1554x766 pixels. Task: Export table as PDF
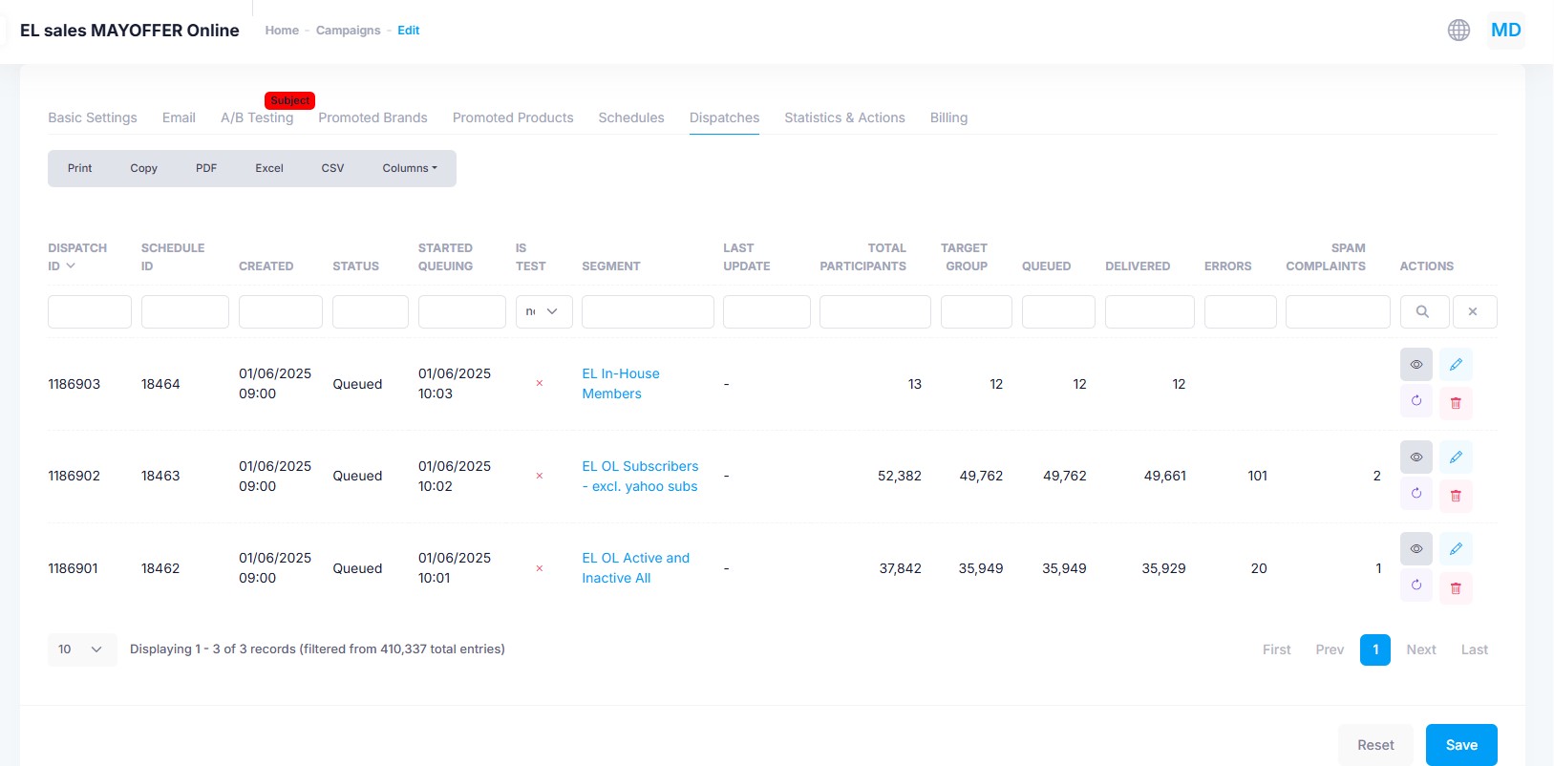[206, 168]
